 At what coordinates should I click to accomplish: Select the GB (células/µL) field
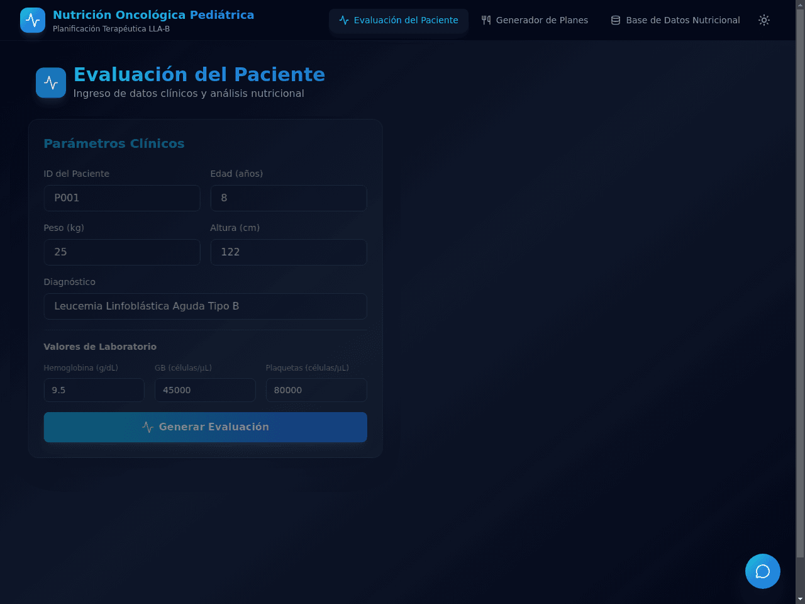point(206,390)
